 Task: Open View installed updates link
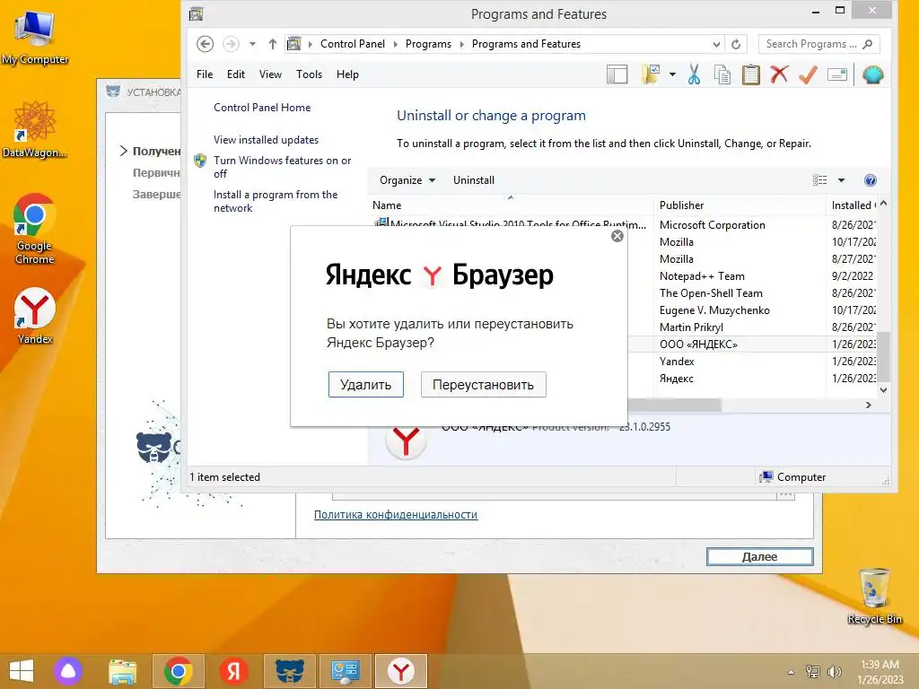tap(266, 139)
